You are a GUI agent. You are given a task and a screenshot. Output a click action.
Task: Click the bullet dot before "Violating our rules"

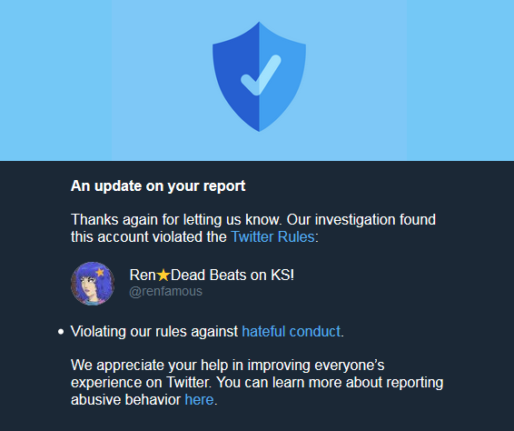[x=61, y=332]
